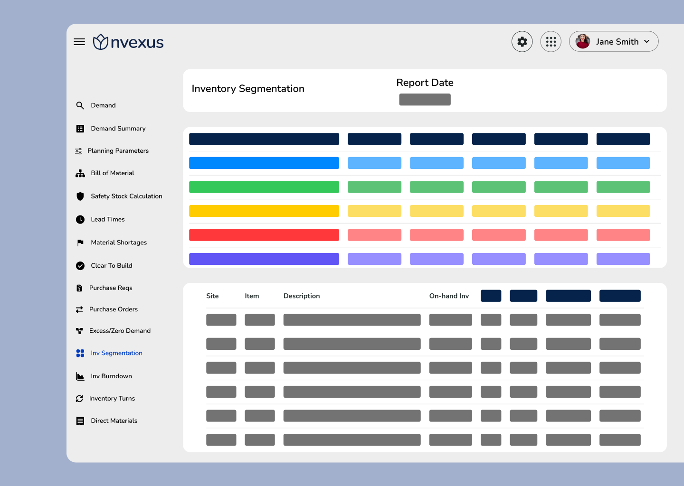Go to Inventory Turns
684x486 pixels.
(x=112, y=399)
